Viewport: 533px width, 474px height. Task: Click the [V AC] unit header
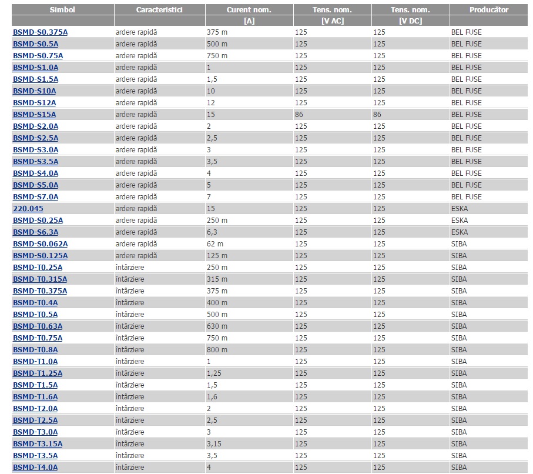[x=333, y=21]
